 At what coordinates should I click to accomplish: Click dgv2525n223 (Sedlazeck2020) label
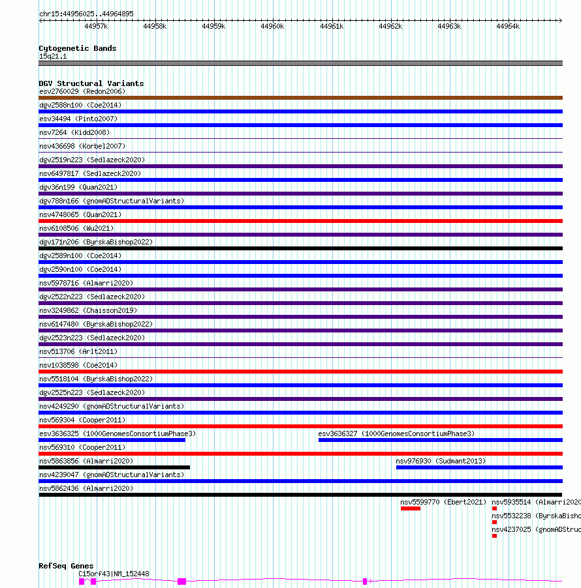[x=92, y=392]
